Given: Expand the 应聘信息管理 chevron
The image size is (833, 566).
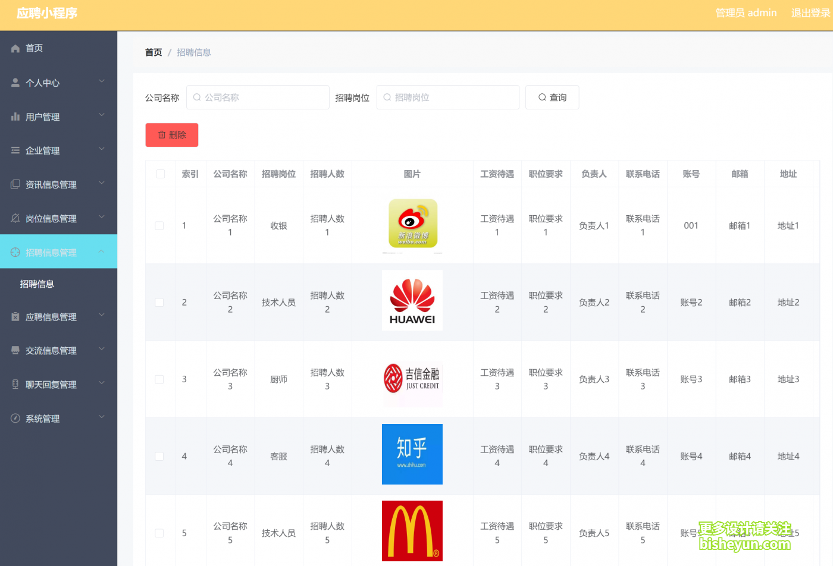Looking at the screenshot, I should point(102,316).
